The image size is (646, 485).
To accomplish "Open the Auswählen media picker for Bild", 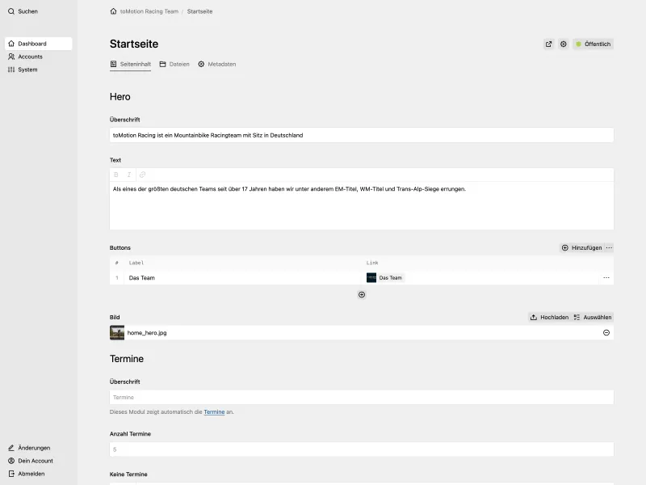I will [594, 317].
